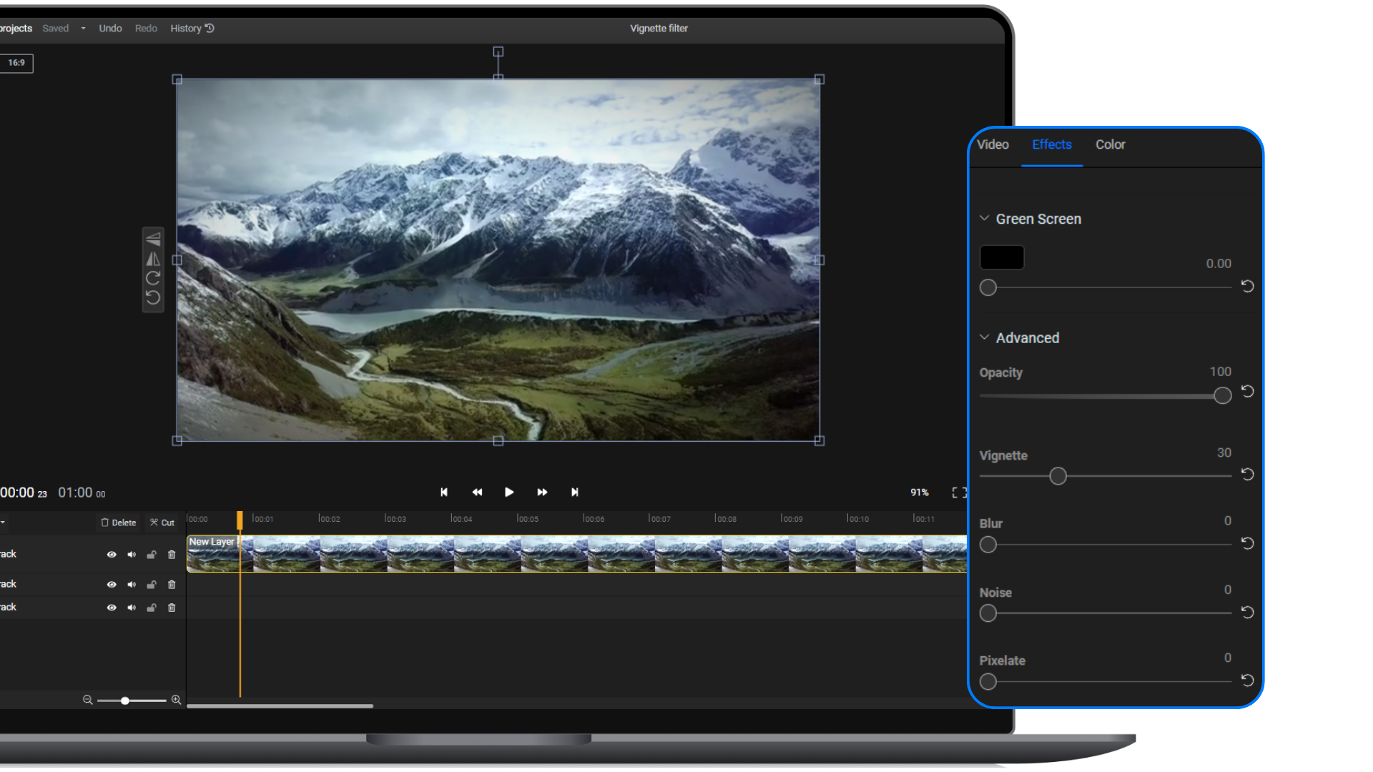Viewport: 1373px width, 772px height.
Task: Collapse the Advanced section
Action: point(985,337)
